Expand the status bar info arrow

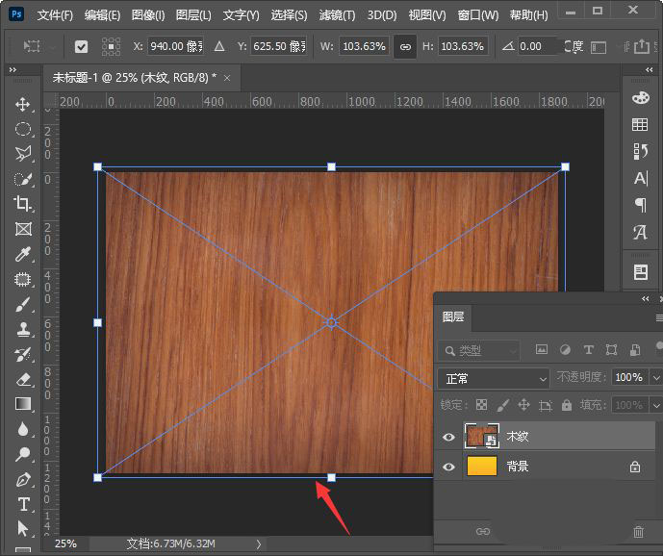pos(258,543)
